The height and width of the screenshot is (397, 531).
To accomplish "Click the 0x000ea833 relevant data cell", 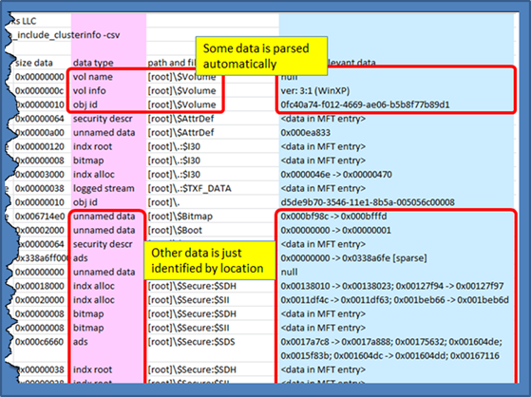I will (306, 133).
